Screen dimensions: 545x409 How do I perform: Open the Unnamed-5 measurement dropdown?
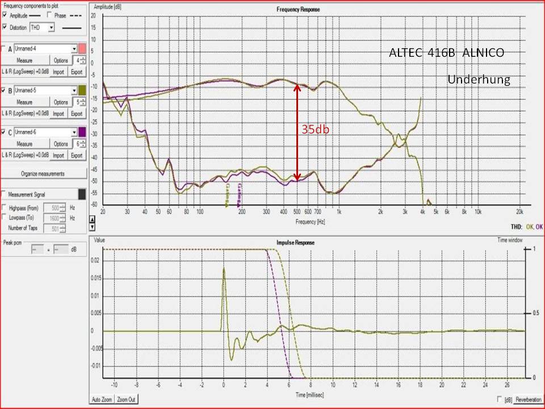[x=45, y=90]
